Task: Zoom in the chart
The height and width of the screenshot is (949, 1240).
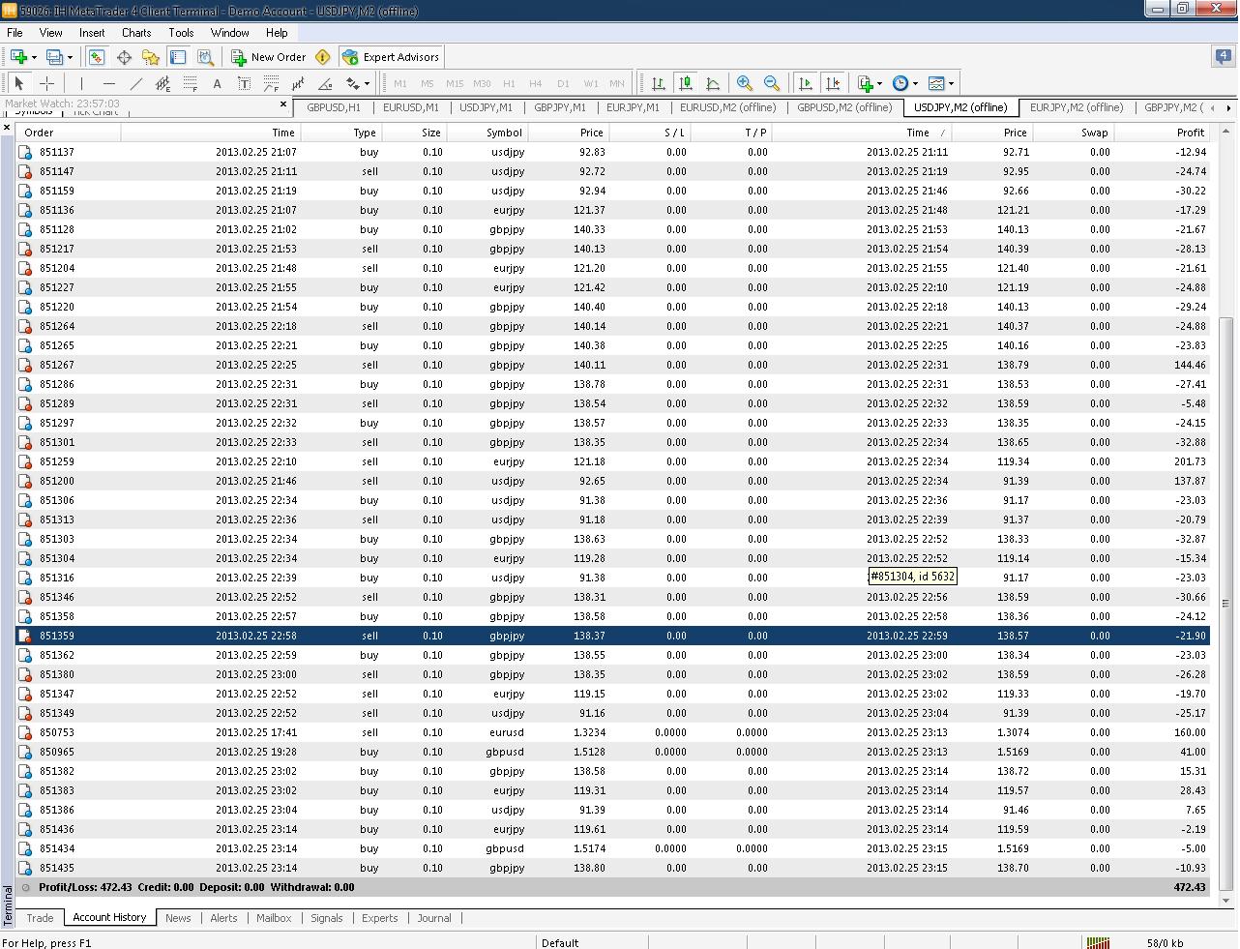Action: 745,83
